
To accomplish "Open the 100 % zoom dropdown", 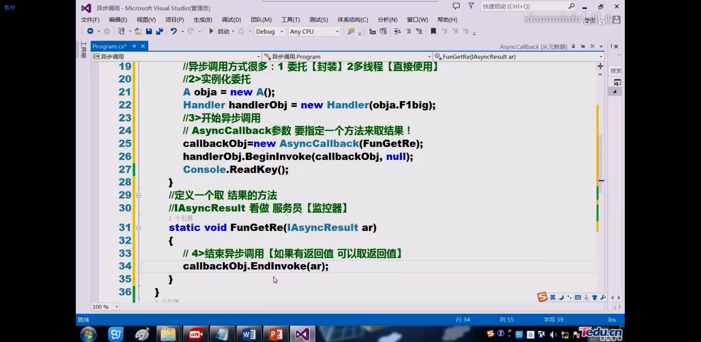I will point(105,307).
